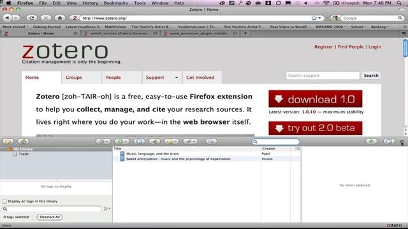
Task: Expand the Support tab dropdown arrow
Action: (x=176, y=78)
